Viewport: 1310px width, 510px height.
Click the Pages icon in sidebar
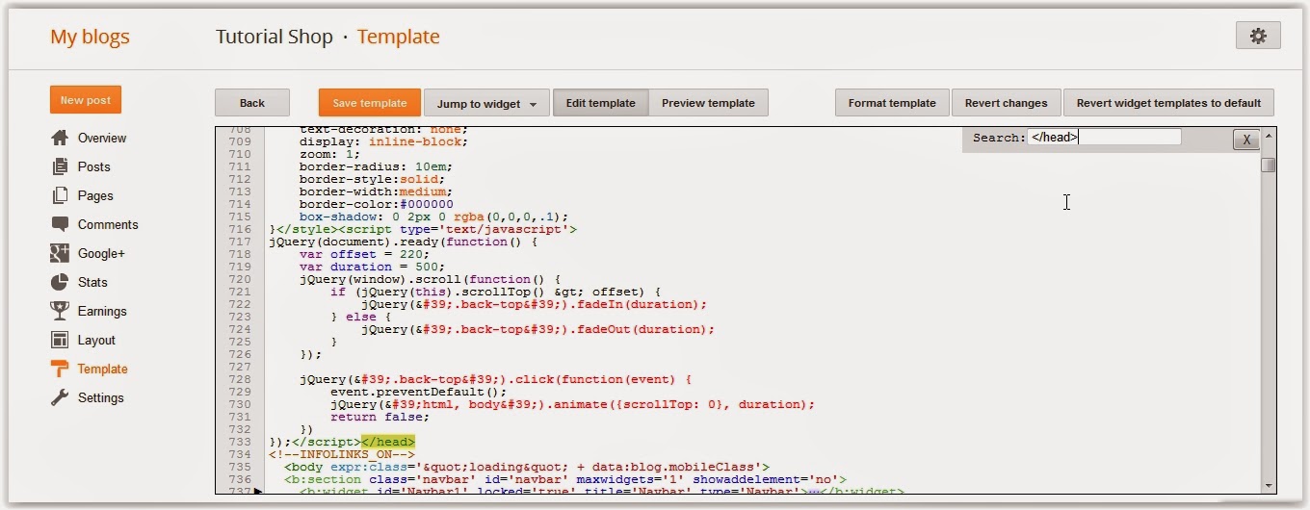click(60, 195)
